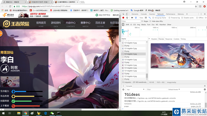Click the 成长守护平台 link
The image size is (207, 116).
point(103,15)
